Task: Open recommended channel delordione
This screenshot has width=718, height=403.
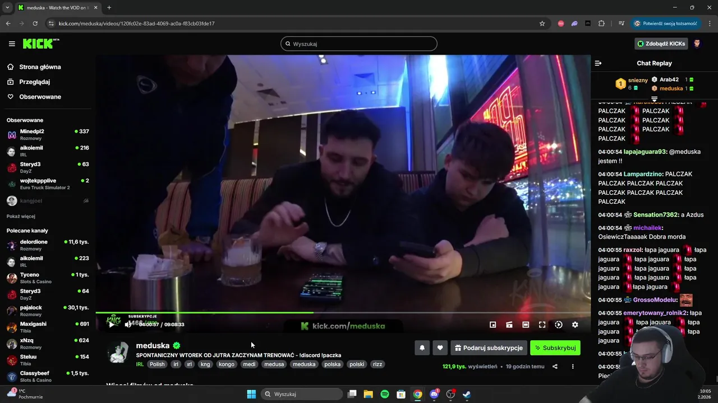Action: [48, 245]
